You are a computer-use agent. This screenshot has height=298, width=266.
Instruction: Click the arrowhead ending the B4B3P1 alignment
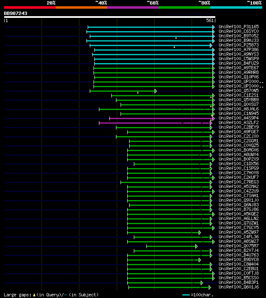[202, 283]
